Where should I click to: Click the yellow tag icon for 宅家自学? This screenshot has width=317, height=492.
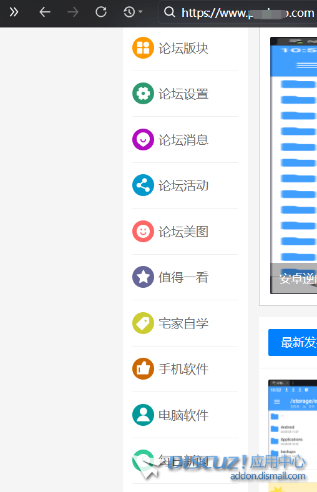(x=143, y=323)
